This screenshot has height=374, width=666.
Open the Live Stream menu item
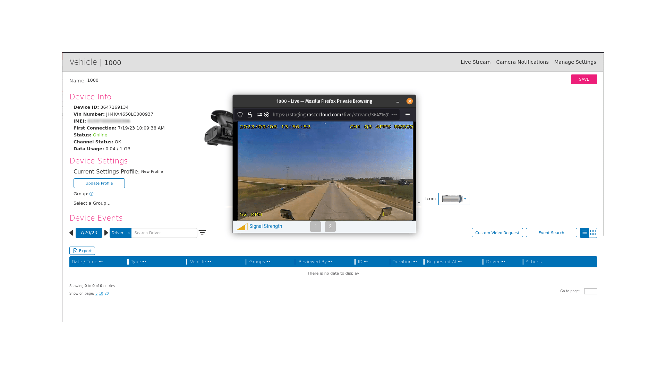(x=476, y=62)
